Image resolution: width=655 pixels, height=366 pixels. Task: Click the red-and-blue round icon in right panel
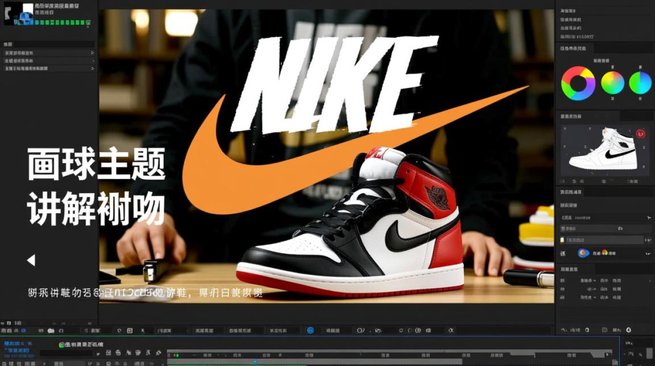pyautogui.click(x=583, y=253)
